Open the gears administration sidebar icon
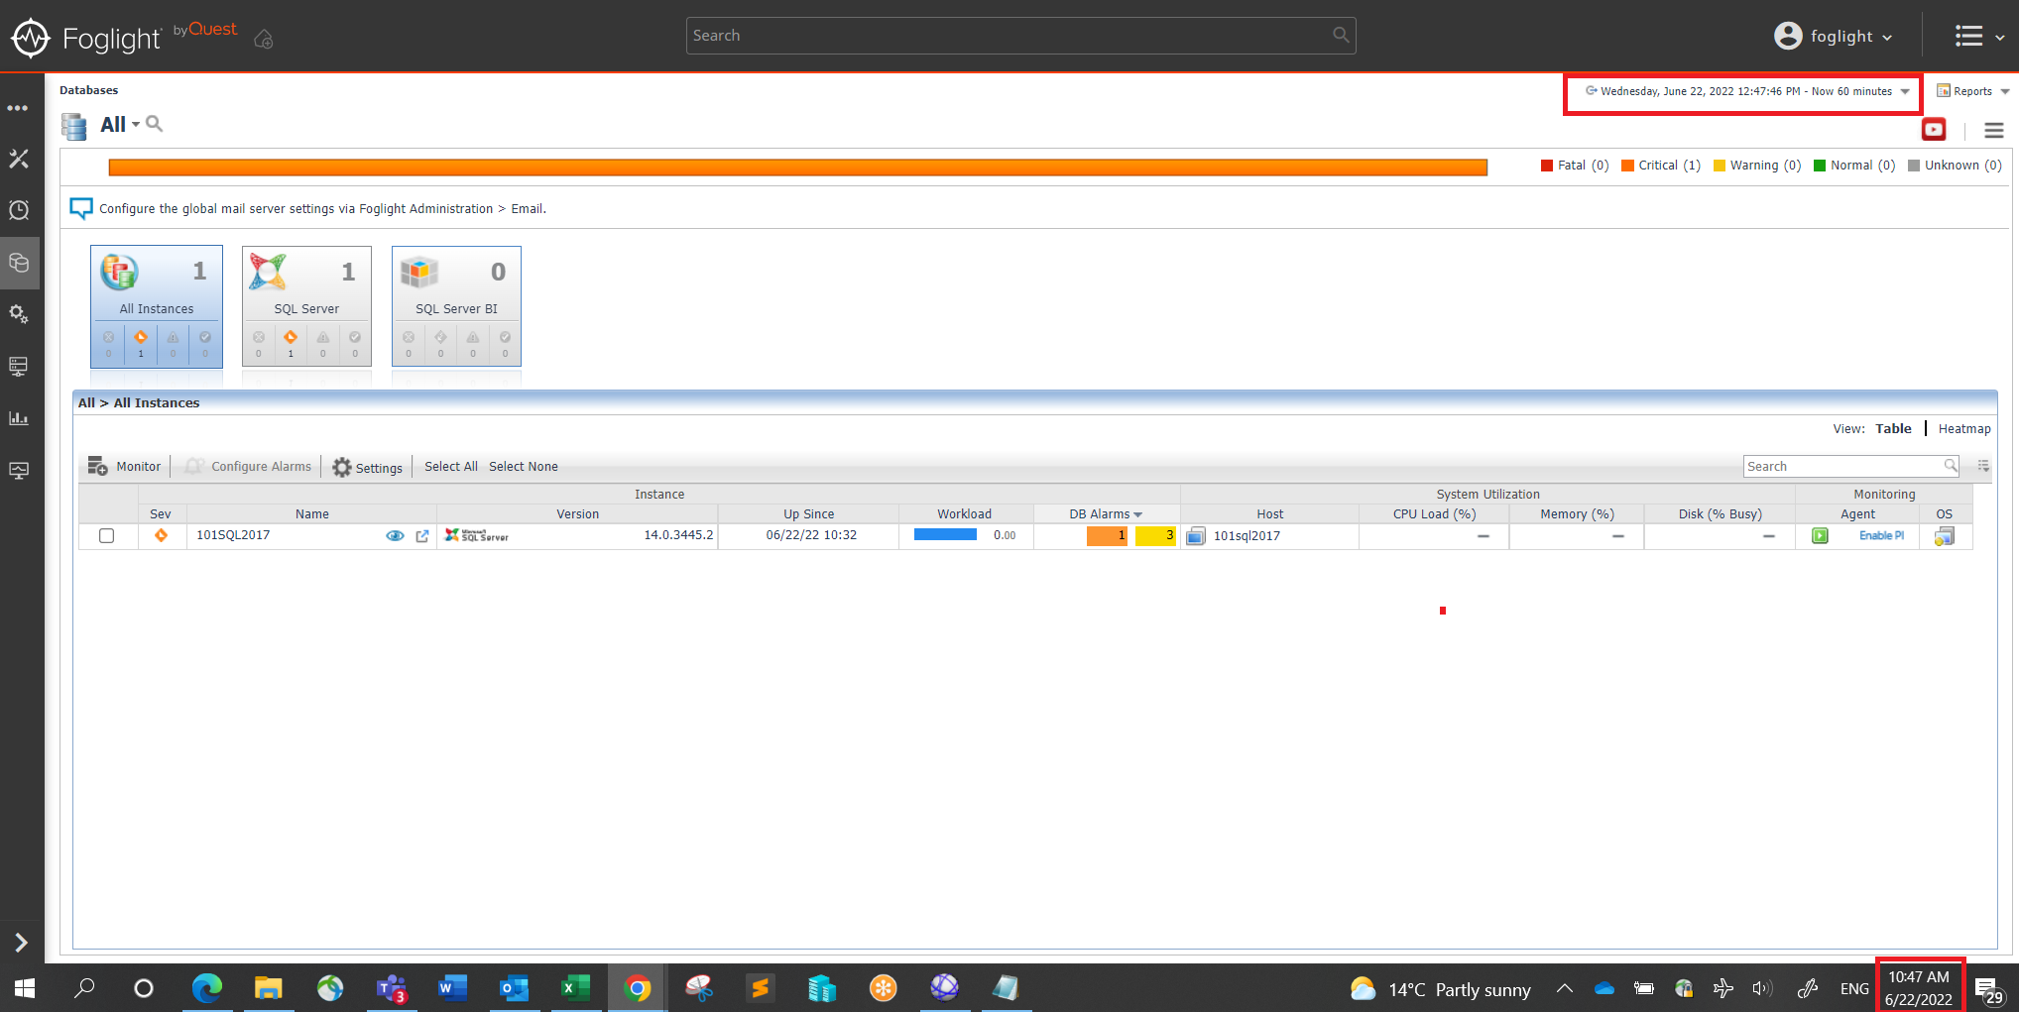 [19, 314]
